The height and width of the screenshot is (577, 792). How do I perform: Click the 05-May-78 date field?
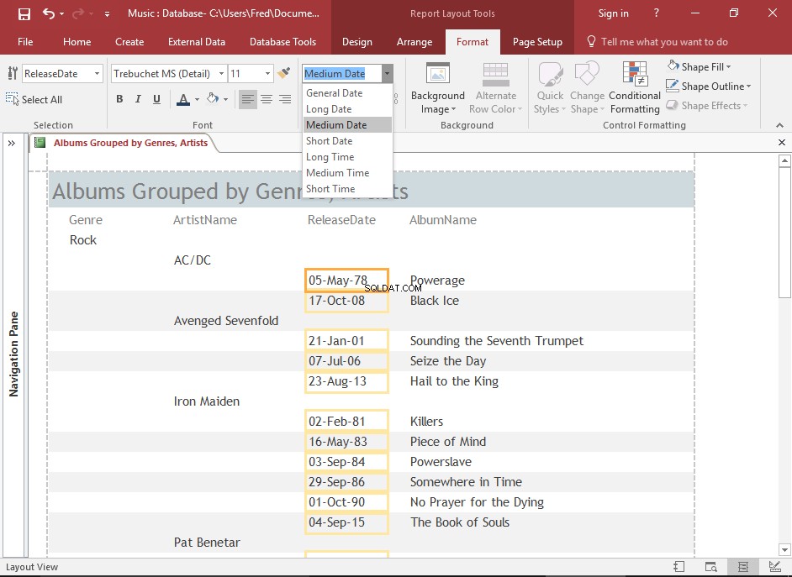[346, 281]
